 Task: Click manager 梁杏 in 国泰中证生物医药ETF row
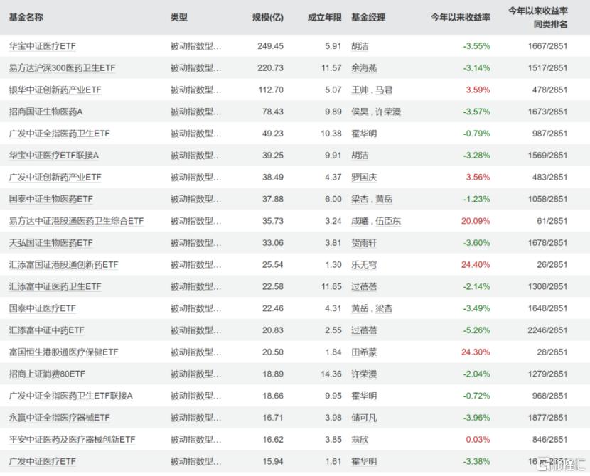pos(360,199)
